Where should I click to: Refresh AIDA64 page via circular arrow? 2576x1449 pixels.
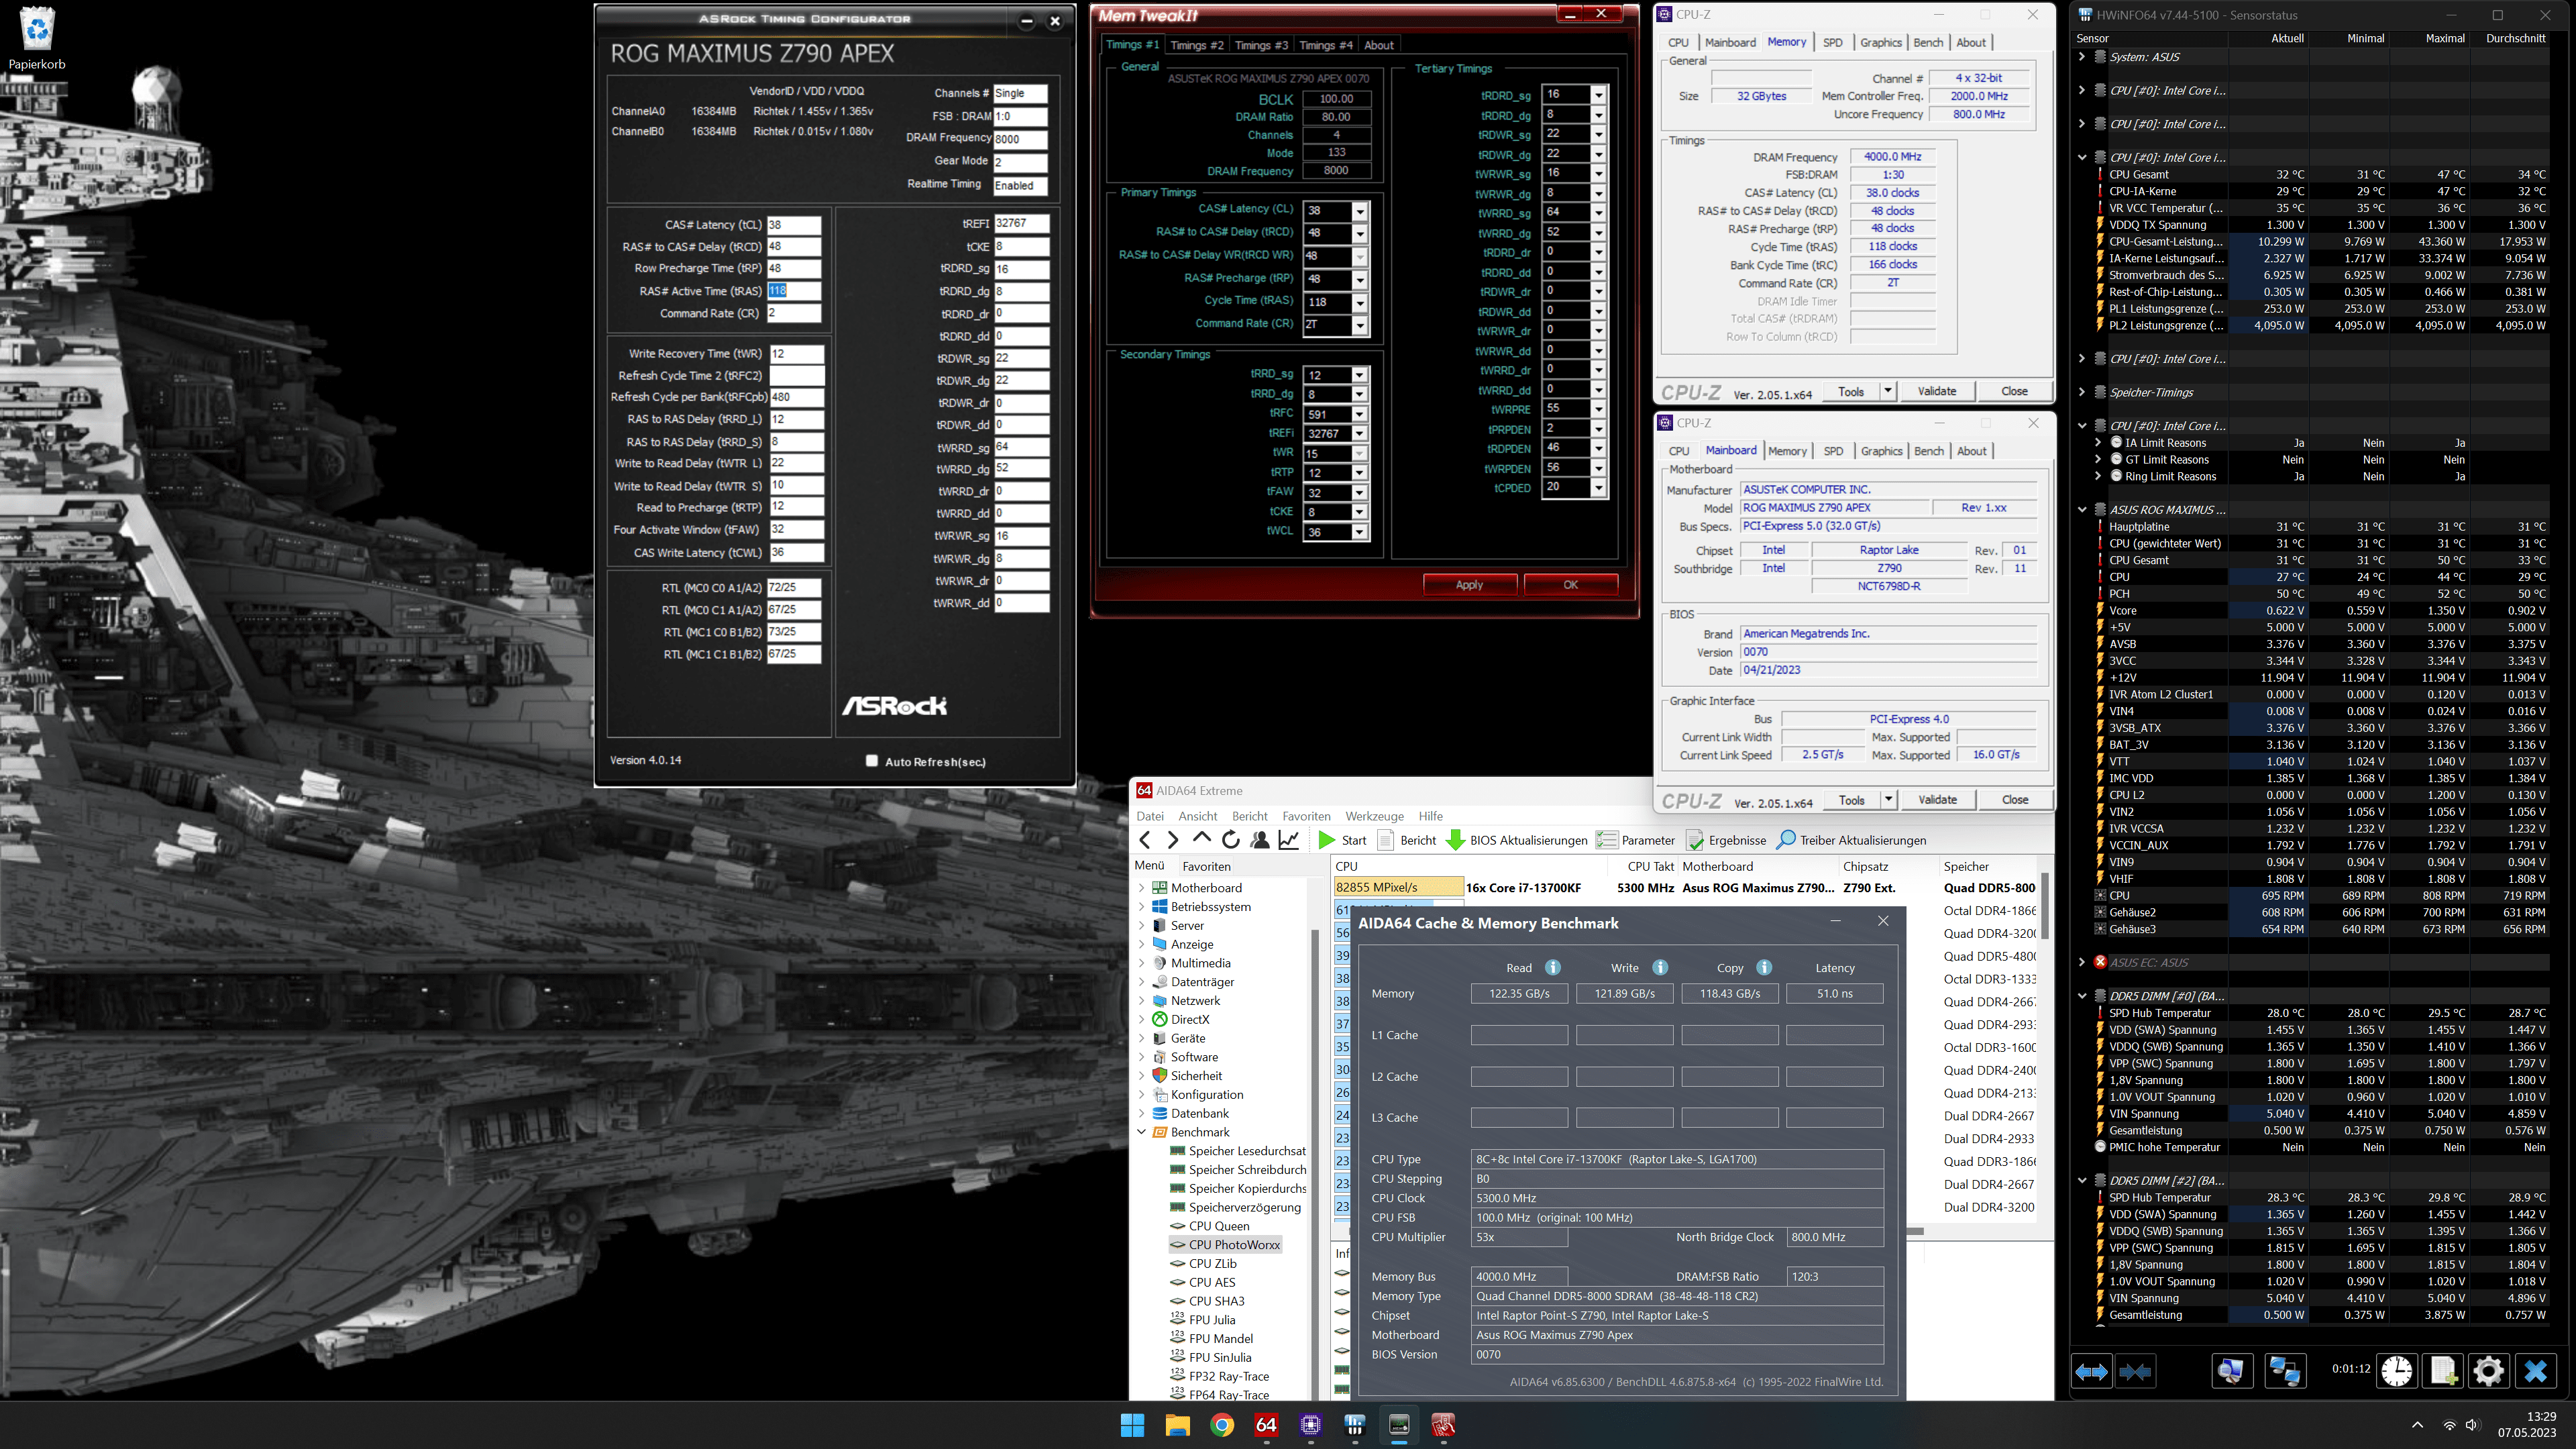pyautogui.click(x=1231, y=840)
